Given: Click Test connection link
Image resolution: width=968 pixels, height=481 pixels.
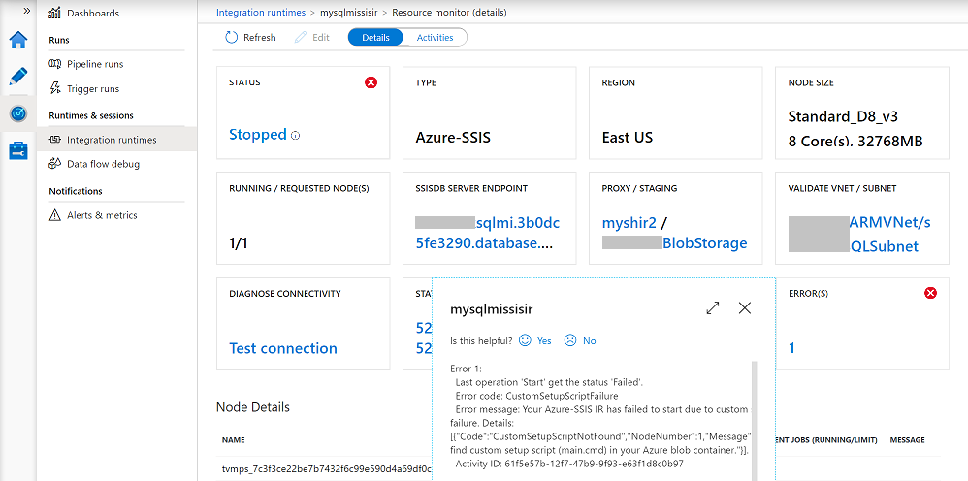Looking at the screenshot, I should coord(283,348).
